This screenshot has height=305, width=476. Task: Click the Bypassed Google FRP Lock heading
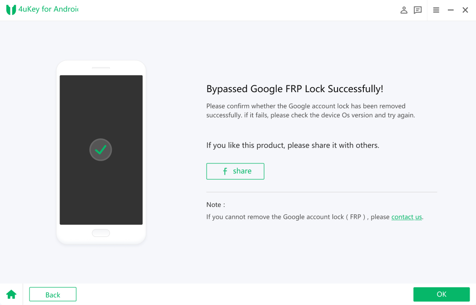pyautogui.click(x=294, y=89)
